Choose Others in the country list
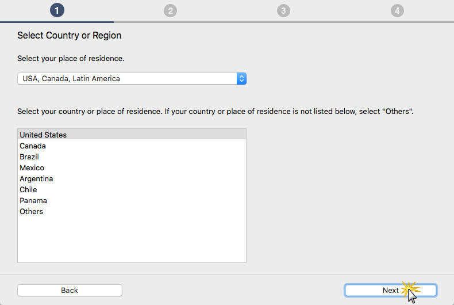Screen dimensions: 454x305 pyautogui.click(x=31, y=211)
